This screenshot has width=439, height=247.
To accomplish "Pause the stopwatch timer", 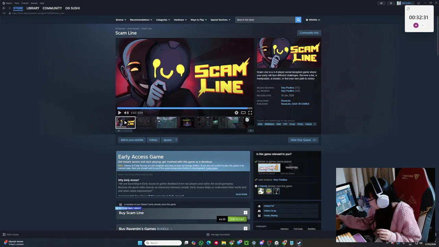I will [416, 25].
